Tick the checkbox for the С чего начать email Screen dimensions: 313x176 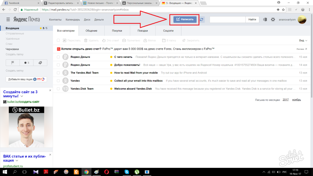[x=58, y=57]
